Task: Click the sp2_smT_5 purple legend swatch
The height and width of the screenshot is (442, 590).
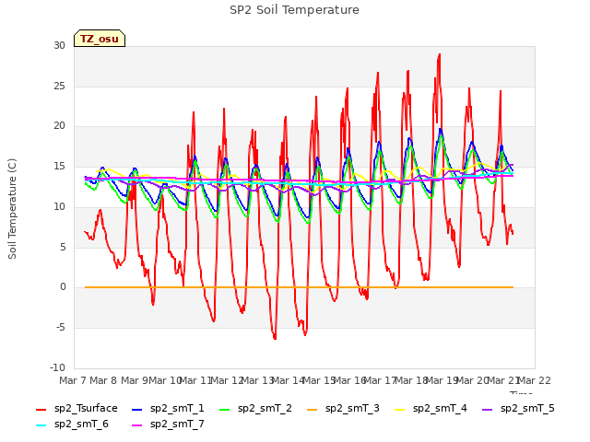Action: point(488,410)
